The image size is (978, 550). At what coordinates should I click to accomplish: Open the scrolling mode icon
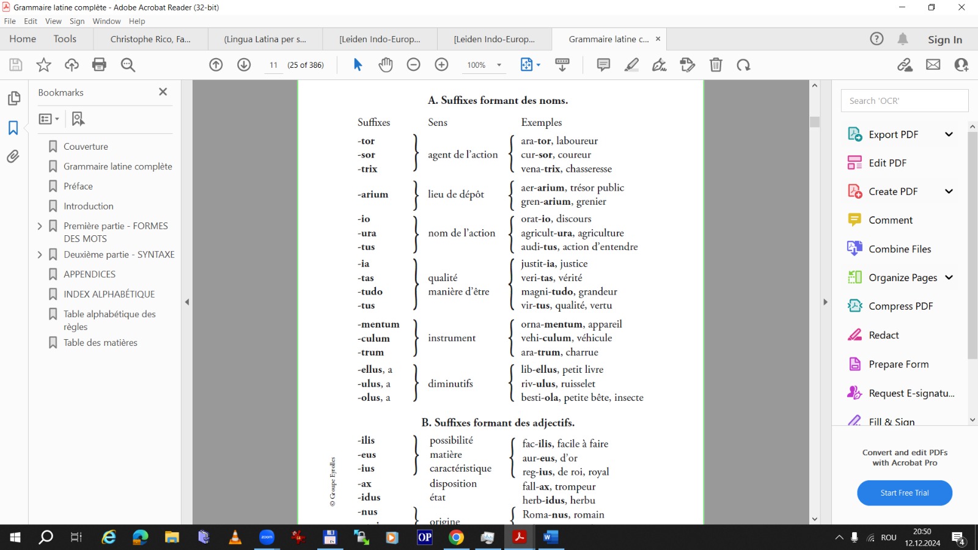(562, 65)
